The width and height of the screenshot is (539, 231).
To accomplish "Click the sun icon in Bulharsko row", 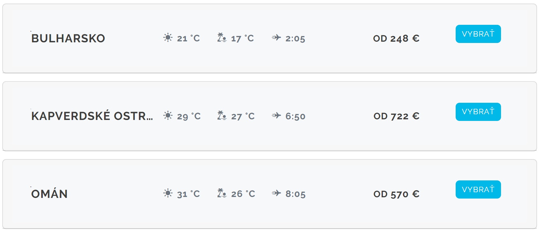I will (168, 38).
